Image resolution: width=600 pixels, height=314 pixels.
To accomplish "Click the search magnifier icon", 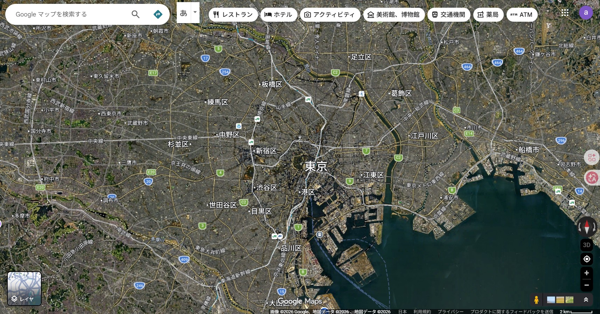I will tap(135, 14).
